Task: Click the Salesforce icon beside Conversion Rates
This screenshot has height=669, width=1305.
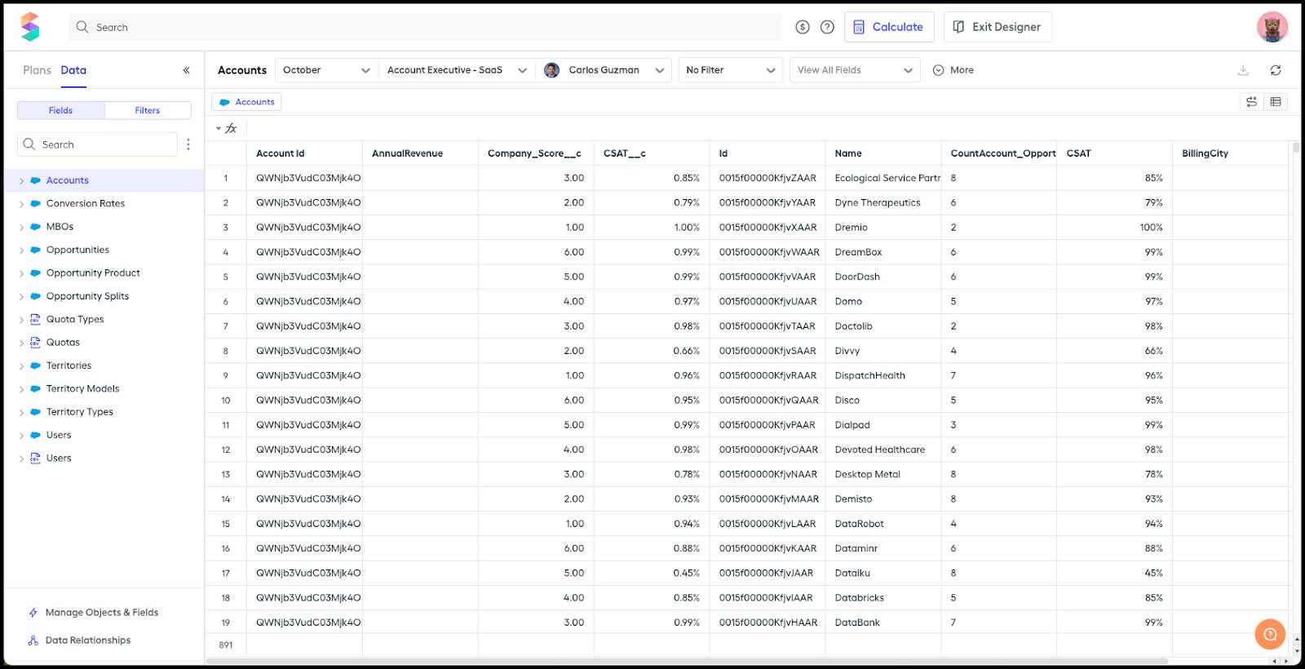Action: pos(35,203)
